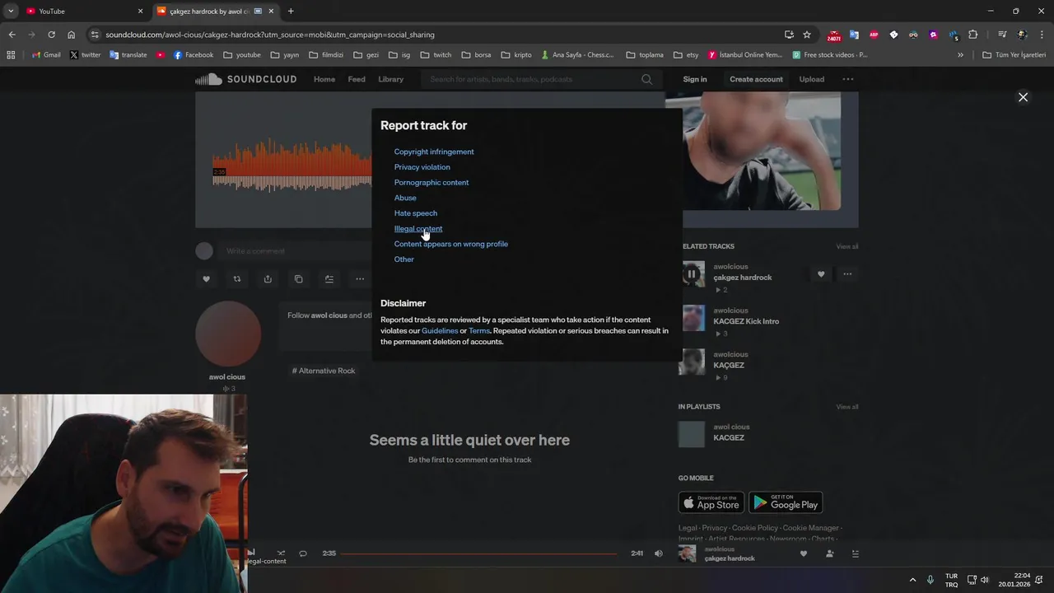Click the Alternative Rock tag
The width and height of the screenshot is (1054, 593).
324,371
